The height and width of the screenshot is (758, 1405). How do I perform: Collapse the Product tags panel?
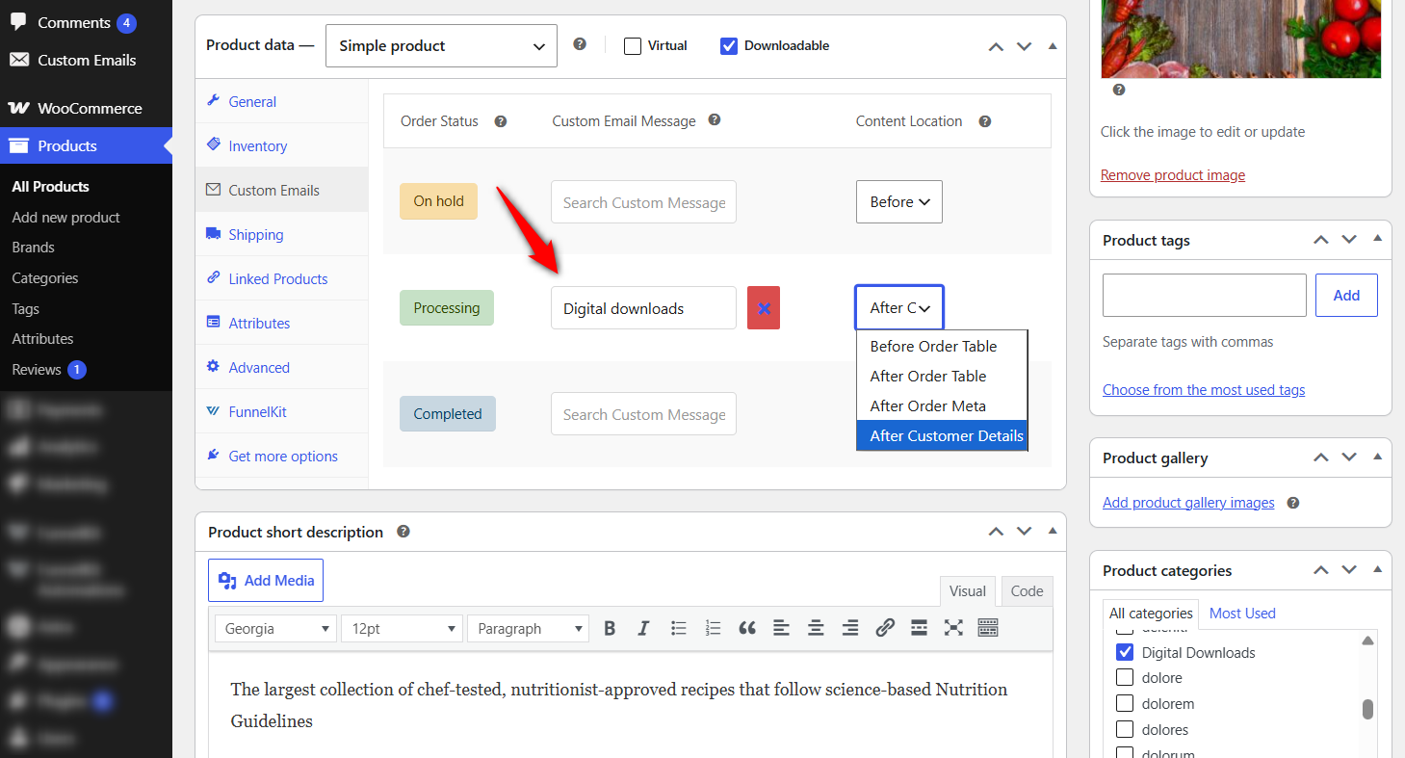[x=1377, y=240]
